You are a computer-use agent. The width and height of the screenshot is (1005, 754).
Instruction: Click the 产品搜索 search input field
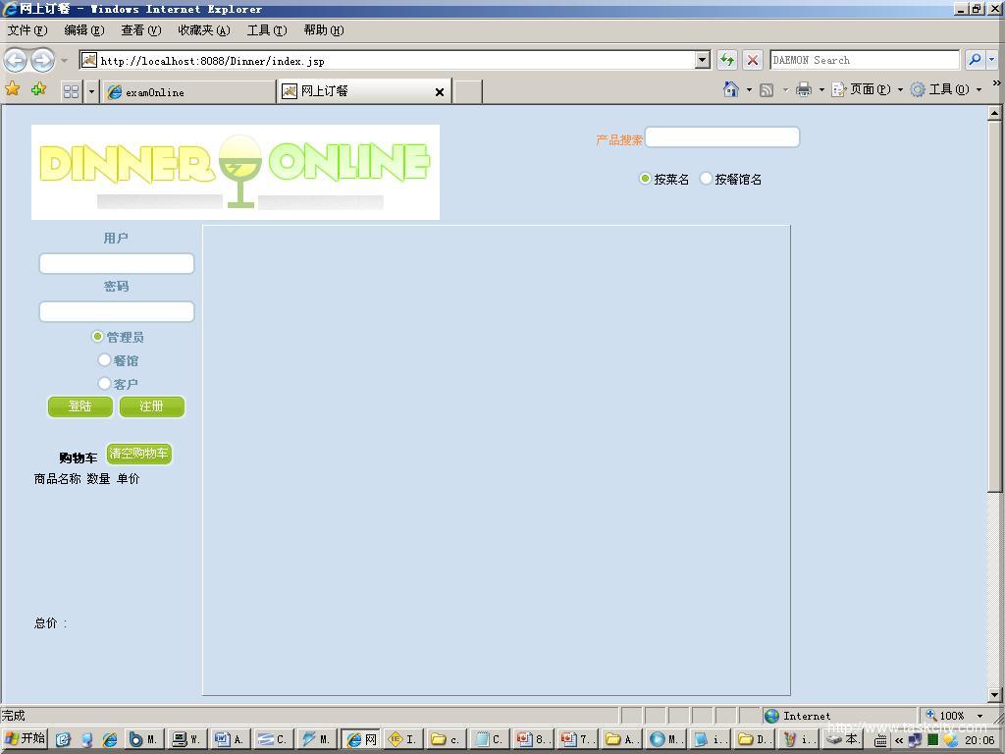(x=721, y=137)
